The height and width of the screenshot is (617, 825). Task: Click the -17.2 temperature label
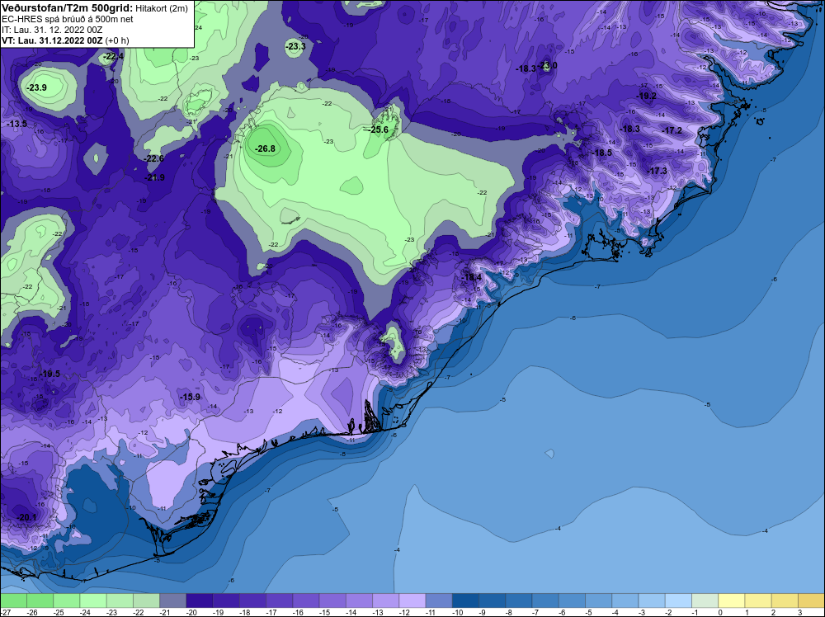click(672, 130)
